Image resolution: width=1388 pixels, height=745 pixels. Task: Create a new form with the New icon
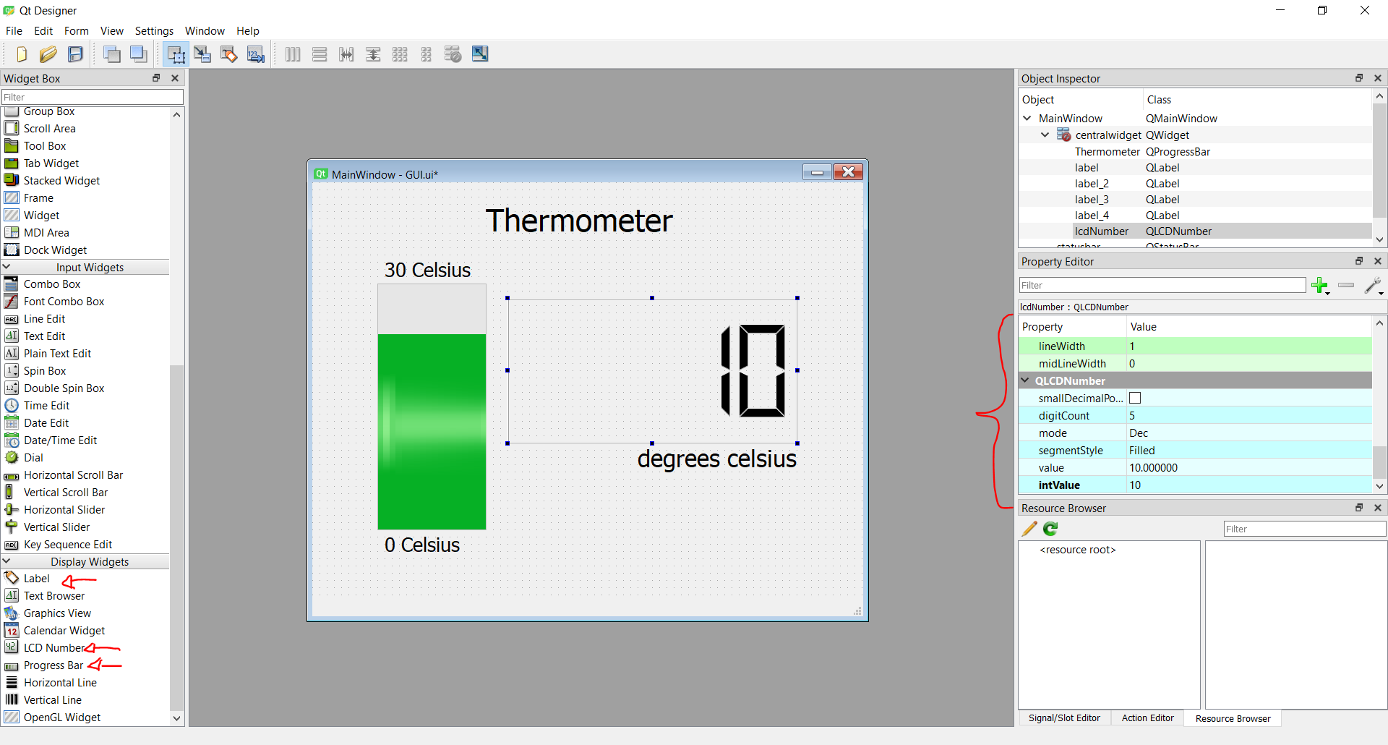coord(21,54)
